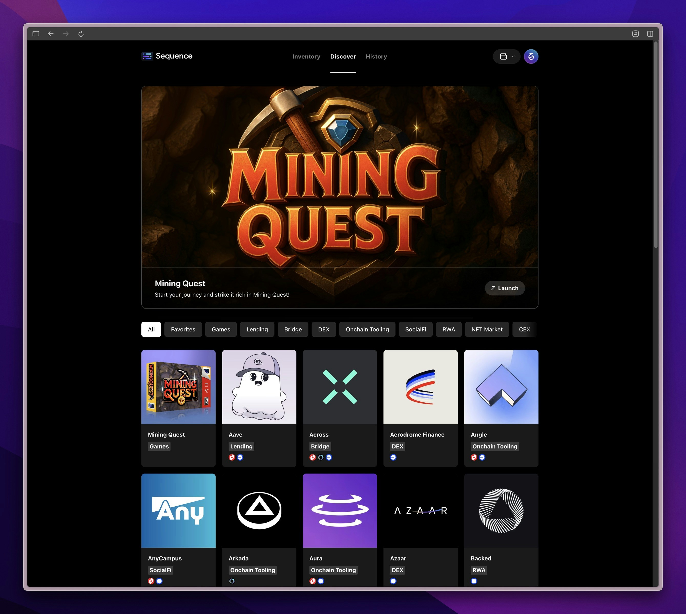Switch to the History tab

[x=376, y=56]
